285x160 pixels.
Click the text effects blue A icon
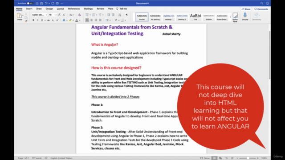pyautogui.click(x=64, y=20)
